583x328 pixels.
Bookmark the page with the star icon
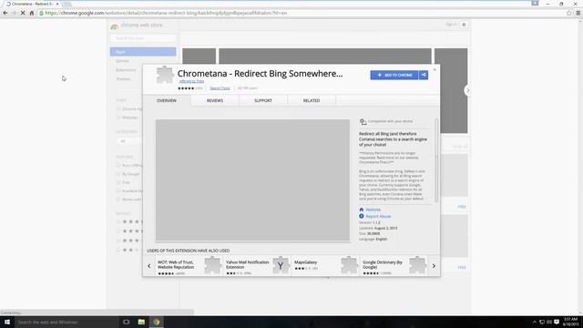tap(568, 13)
